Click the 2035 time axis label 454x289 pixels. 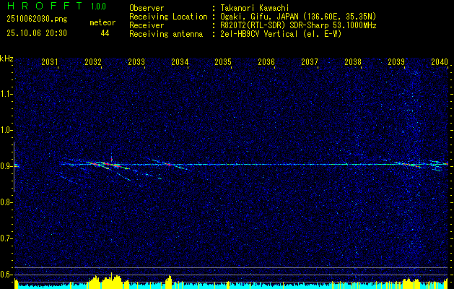tap(223, 62)
